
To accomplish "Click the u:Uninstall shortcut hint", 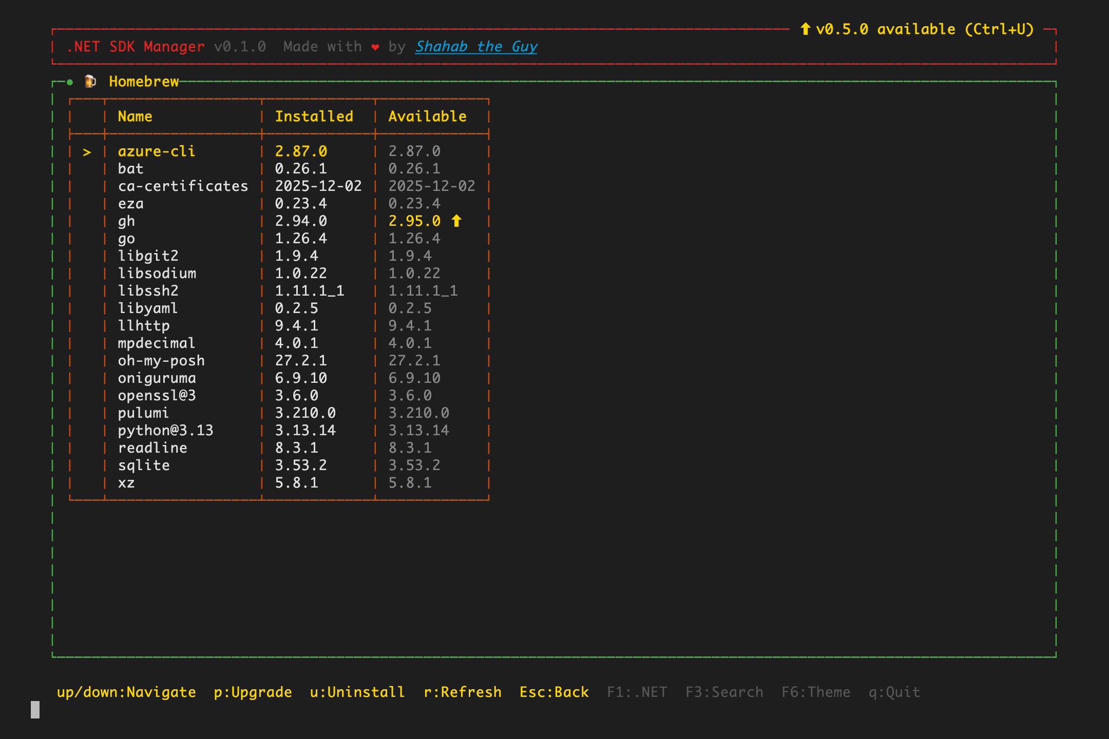I will (357, 692).
